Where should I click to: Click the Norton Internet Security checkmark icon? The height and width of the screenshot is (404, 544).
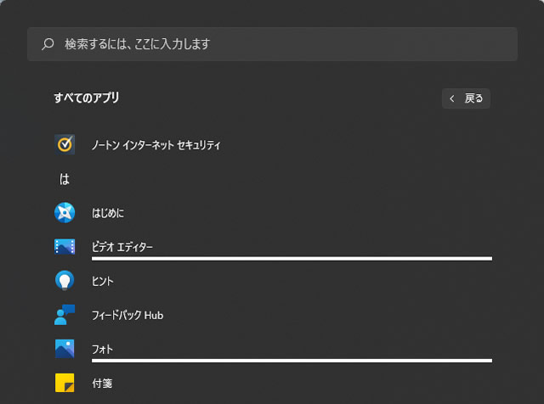coord(65,144)
